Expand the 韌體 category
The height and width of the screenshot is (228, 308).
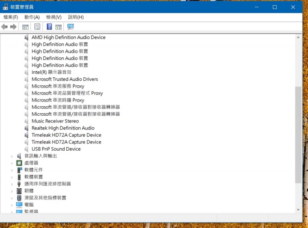[12, 191]
